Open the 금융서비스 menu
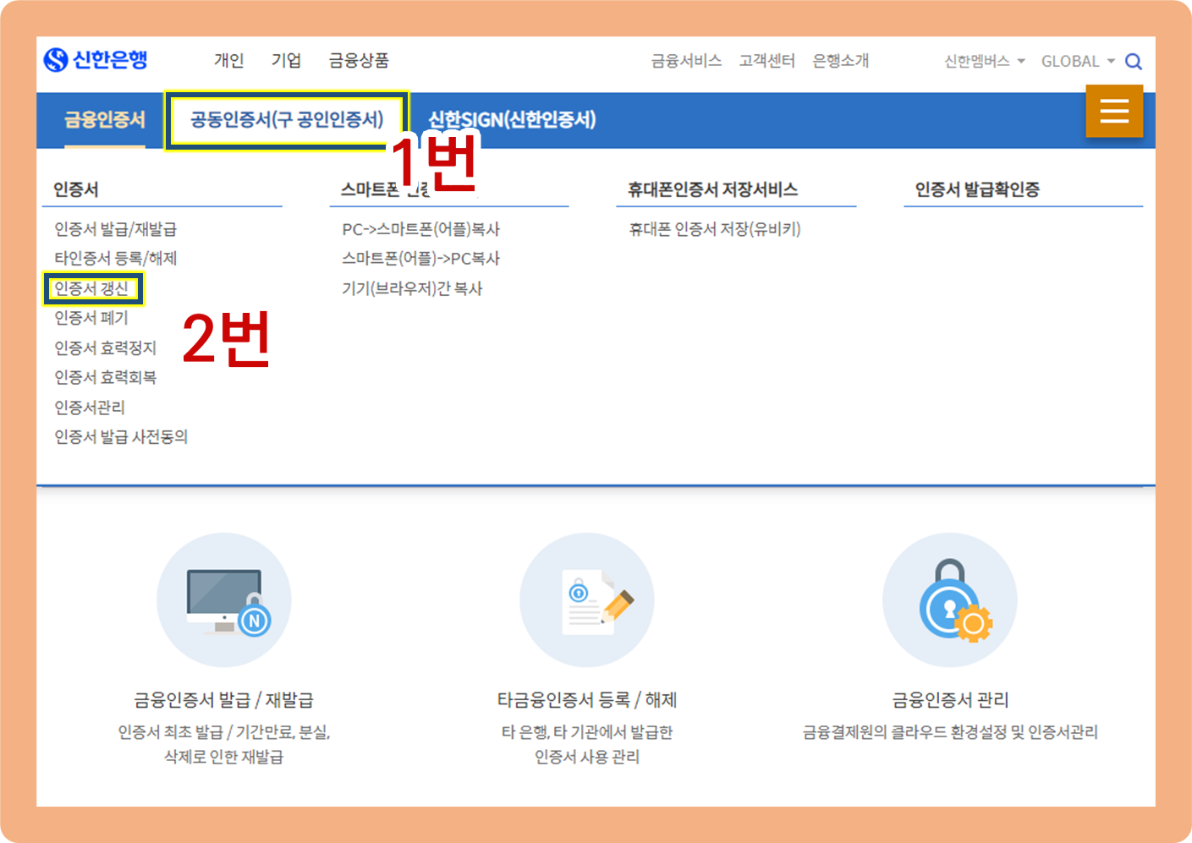The width and height of the screenshot is (1192, 843). point(686,61)
